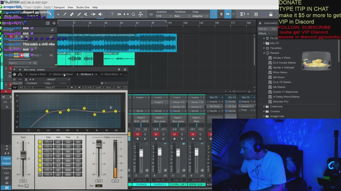Image resolution: width=341 pixels, height=191 pixels.
Task: Switch to 2 - Nectar 4 DeEsser tab
Action: coord(61,74)
